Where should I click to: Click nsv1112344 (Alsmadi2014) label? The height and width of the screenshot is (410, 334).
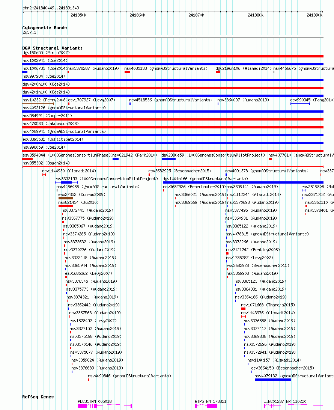pyautogui.click(x=254, y=194)
